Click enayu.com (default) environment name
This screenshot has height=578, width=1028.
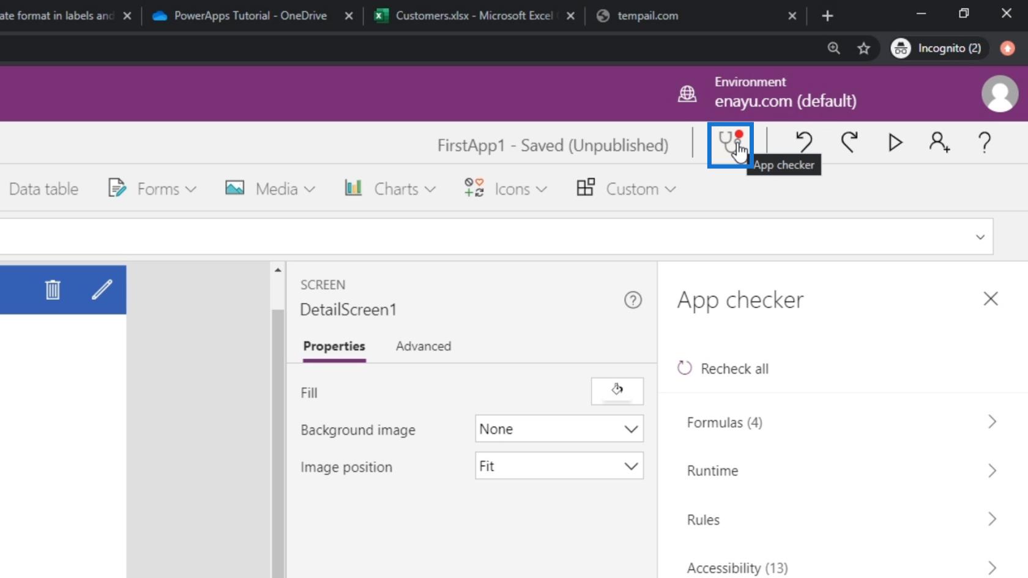[785, 101]
